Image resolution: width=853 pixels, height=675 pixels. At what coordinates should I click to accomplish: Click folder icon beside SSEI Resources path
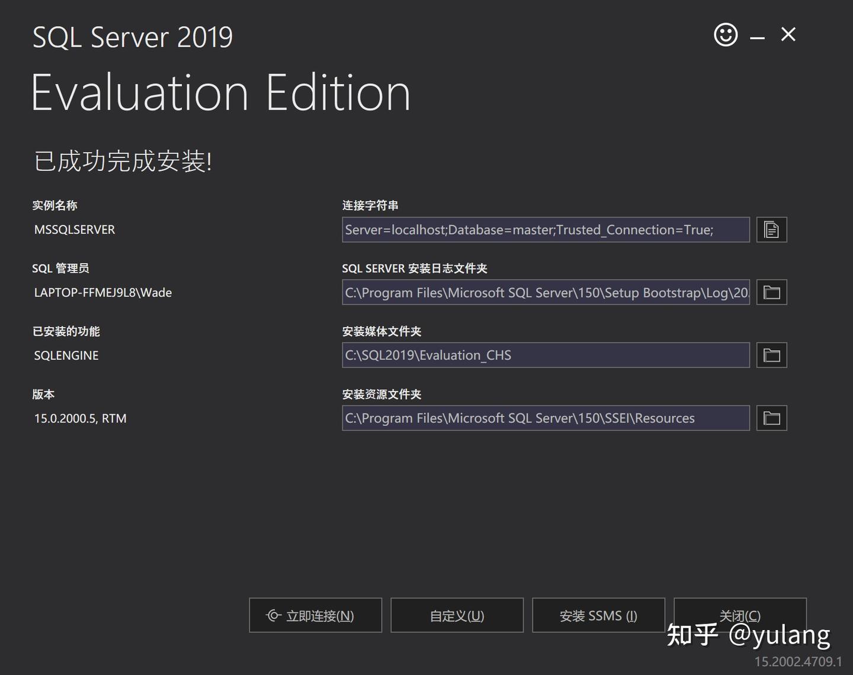tap(771, 418)
